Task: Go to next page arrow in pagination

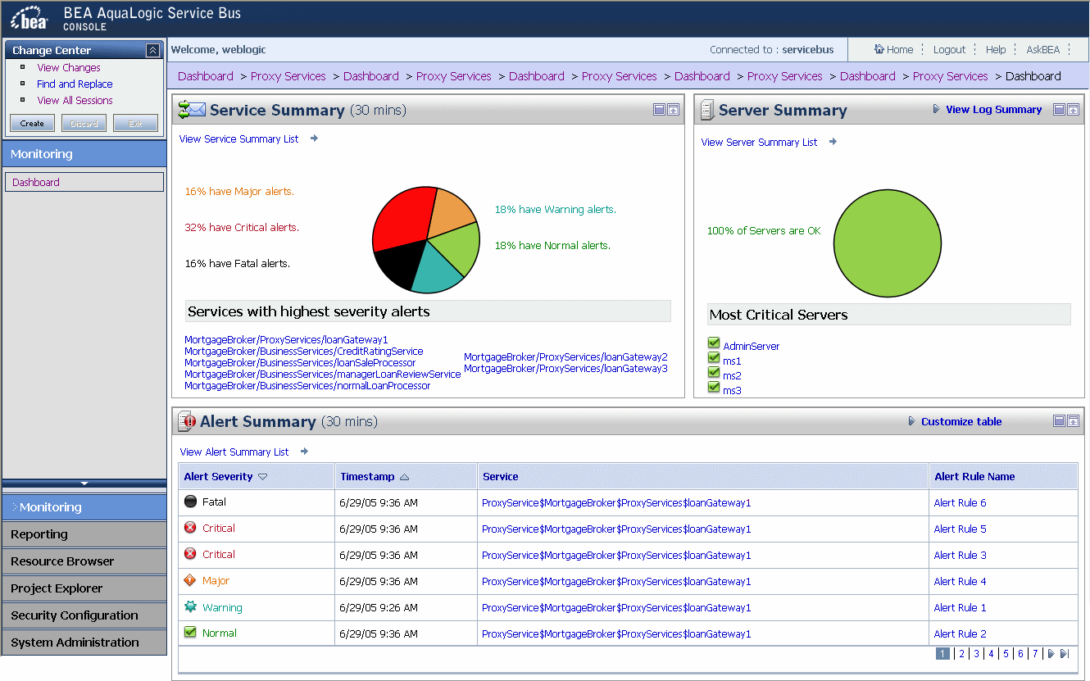Action: [x=1051, y=654]
